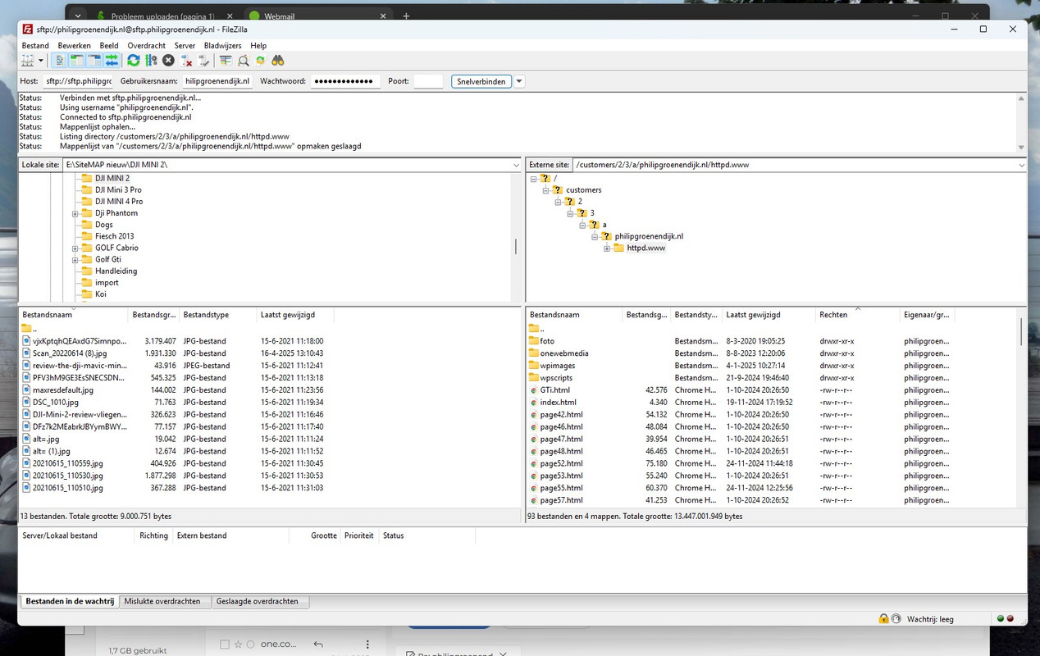Collapse the customers remote folder
The height and width of the screenshot is (656, 1040).
[545, 190]
